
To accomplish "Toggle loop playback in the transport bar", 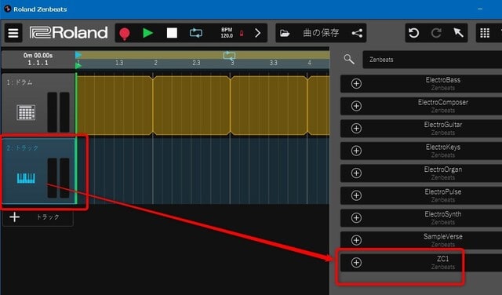I will coord(195,33).
